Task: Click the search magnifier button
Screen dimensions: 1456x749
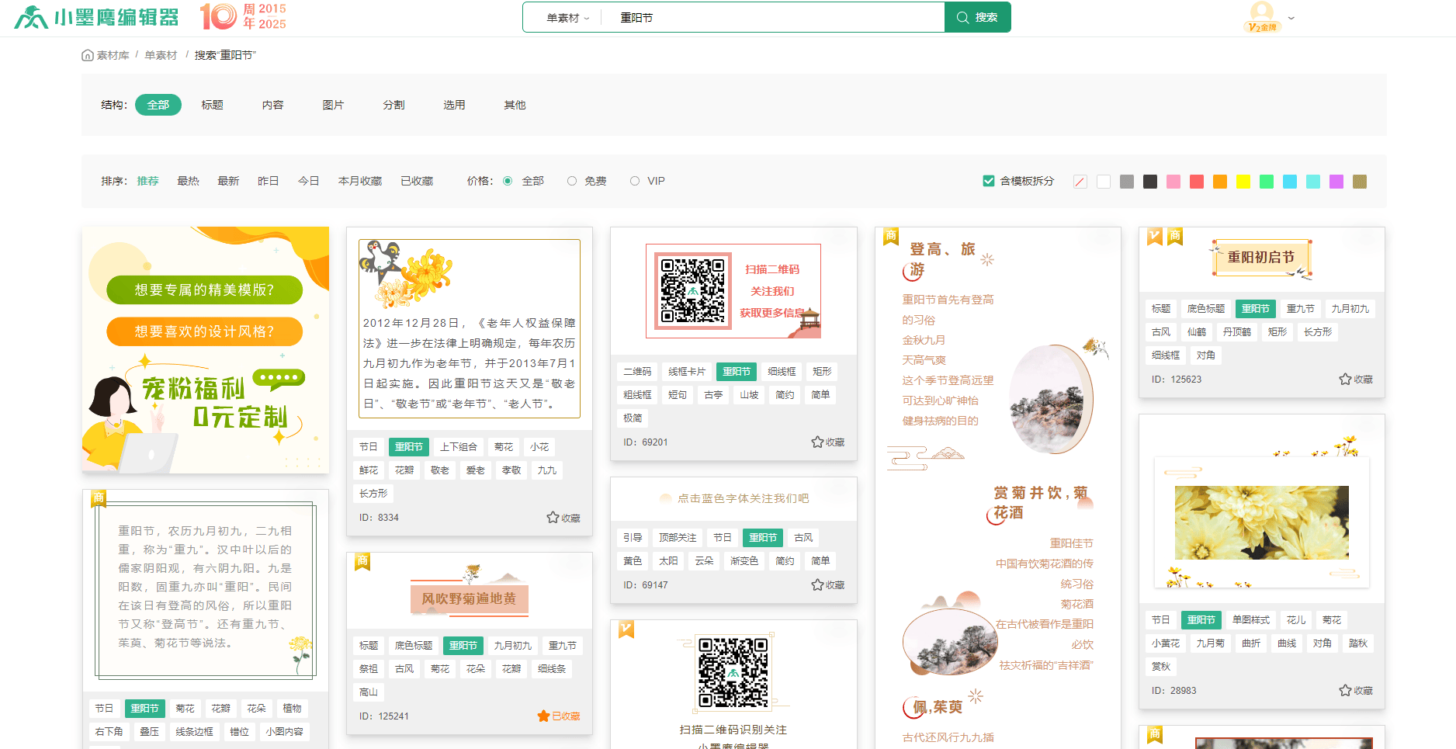Action: tap(977, 17)
